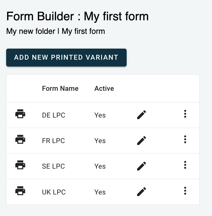Edit the UK LPC form variant
This screenshot has height=216, width=212.
pyautogui.click(x=141, y=192)
